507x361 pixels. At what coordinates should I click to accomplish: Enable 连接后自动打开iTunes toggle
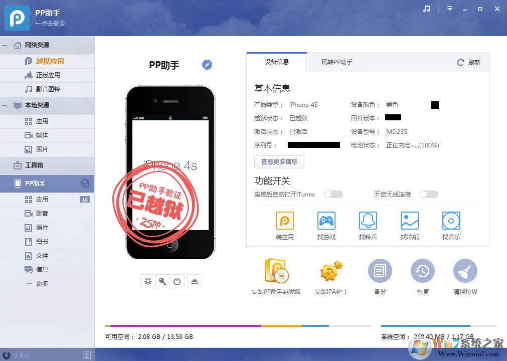tap(333, 194)
